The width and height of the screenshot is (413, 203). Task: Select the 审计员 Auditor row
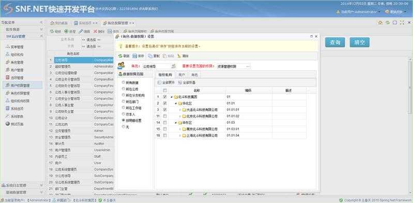[81, 144]
